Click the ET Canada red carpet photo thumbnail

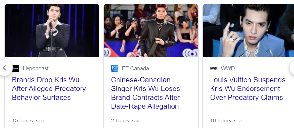coord(151,31)
